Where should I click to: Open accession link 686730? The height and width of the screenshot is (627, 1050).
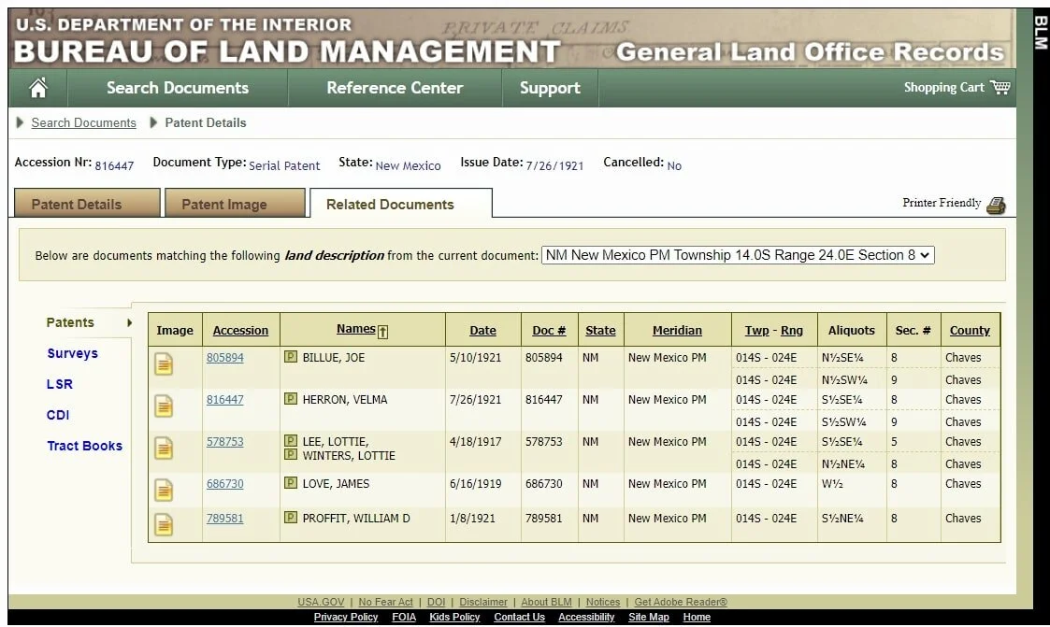coord(225,484)
